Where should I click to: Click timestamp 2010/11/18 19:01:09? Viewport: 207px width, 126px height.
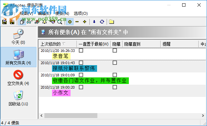(58, 75)
